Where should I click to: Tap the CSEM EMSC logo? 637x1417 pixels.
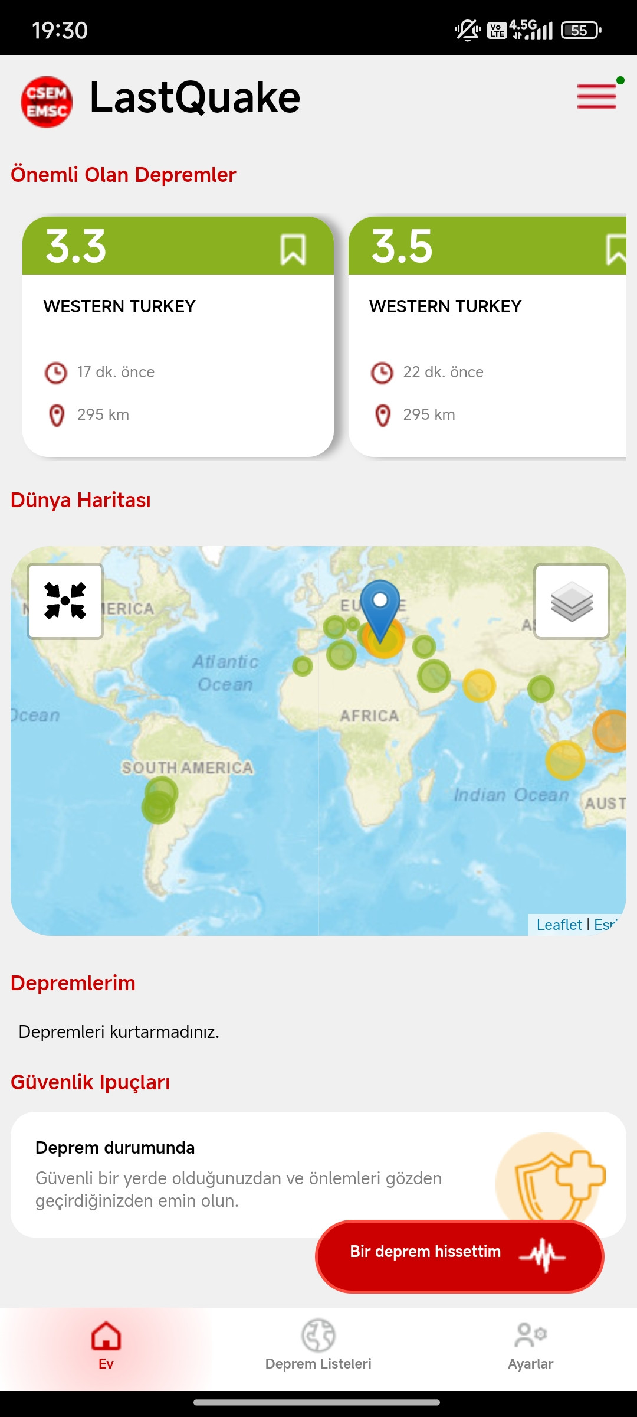(x=47, y=102)
